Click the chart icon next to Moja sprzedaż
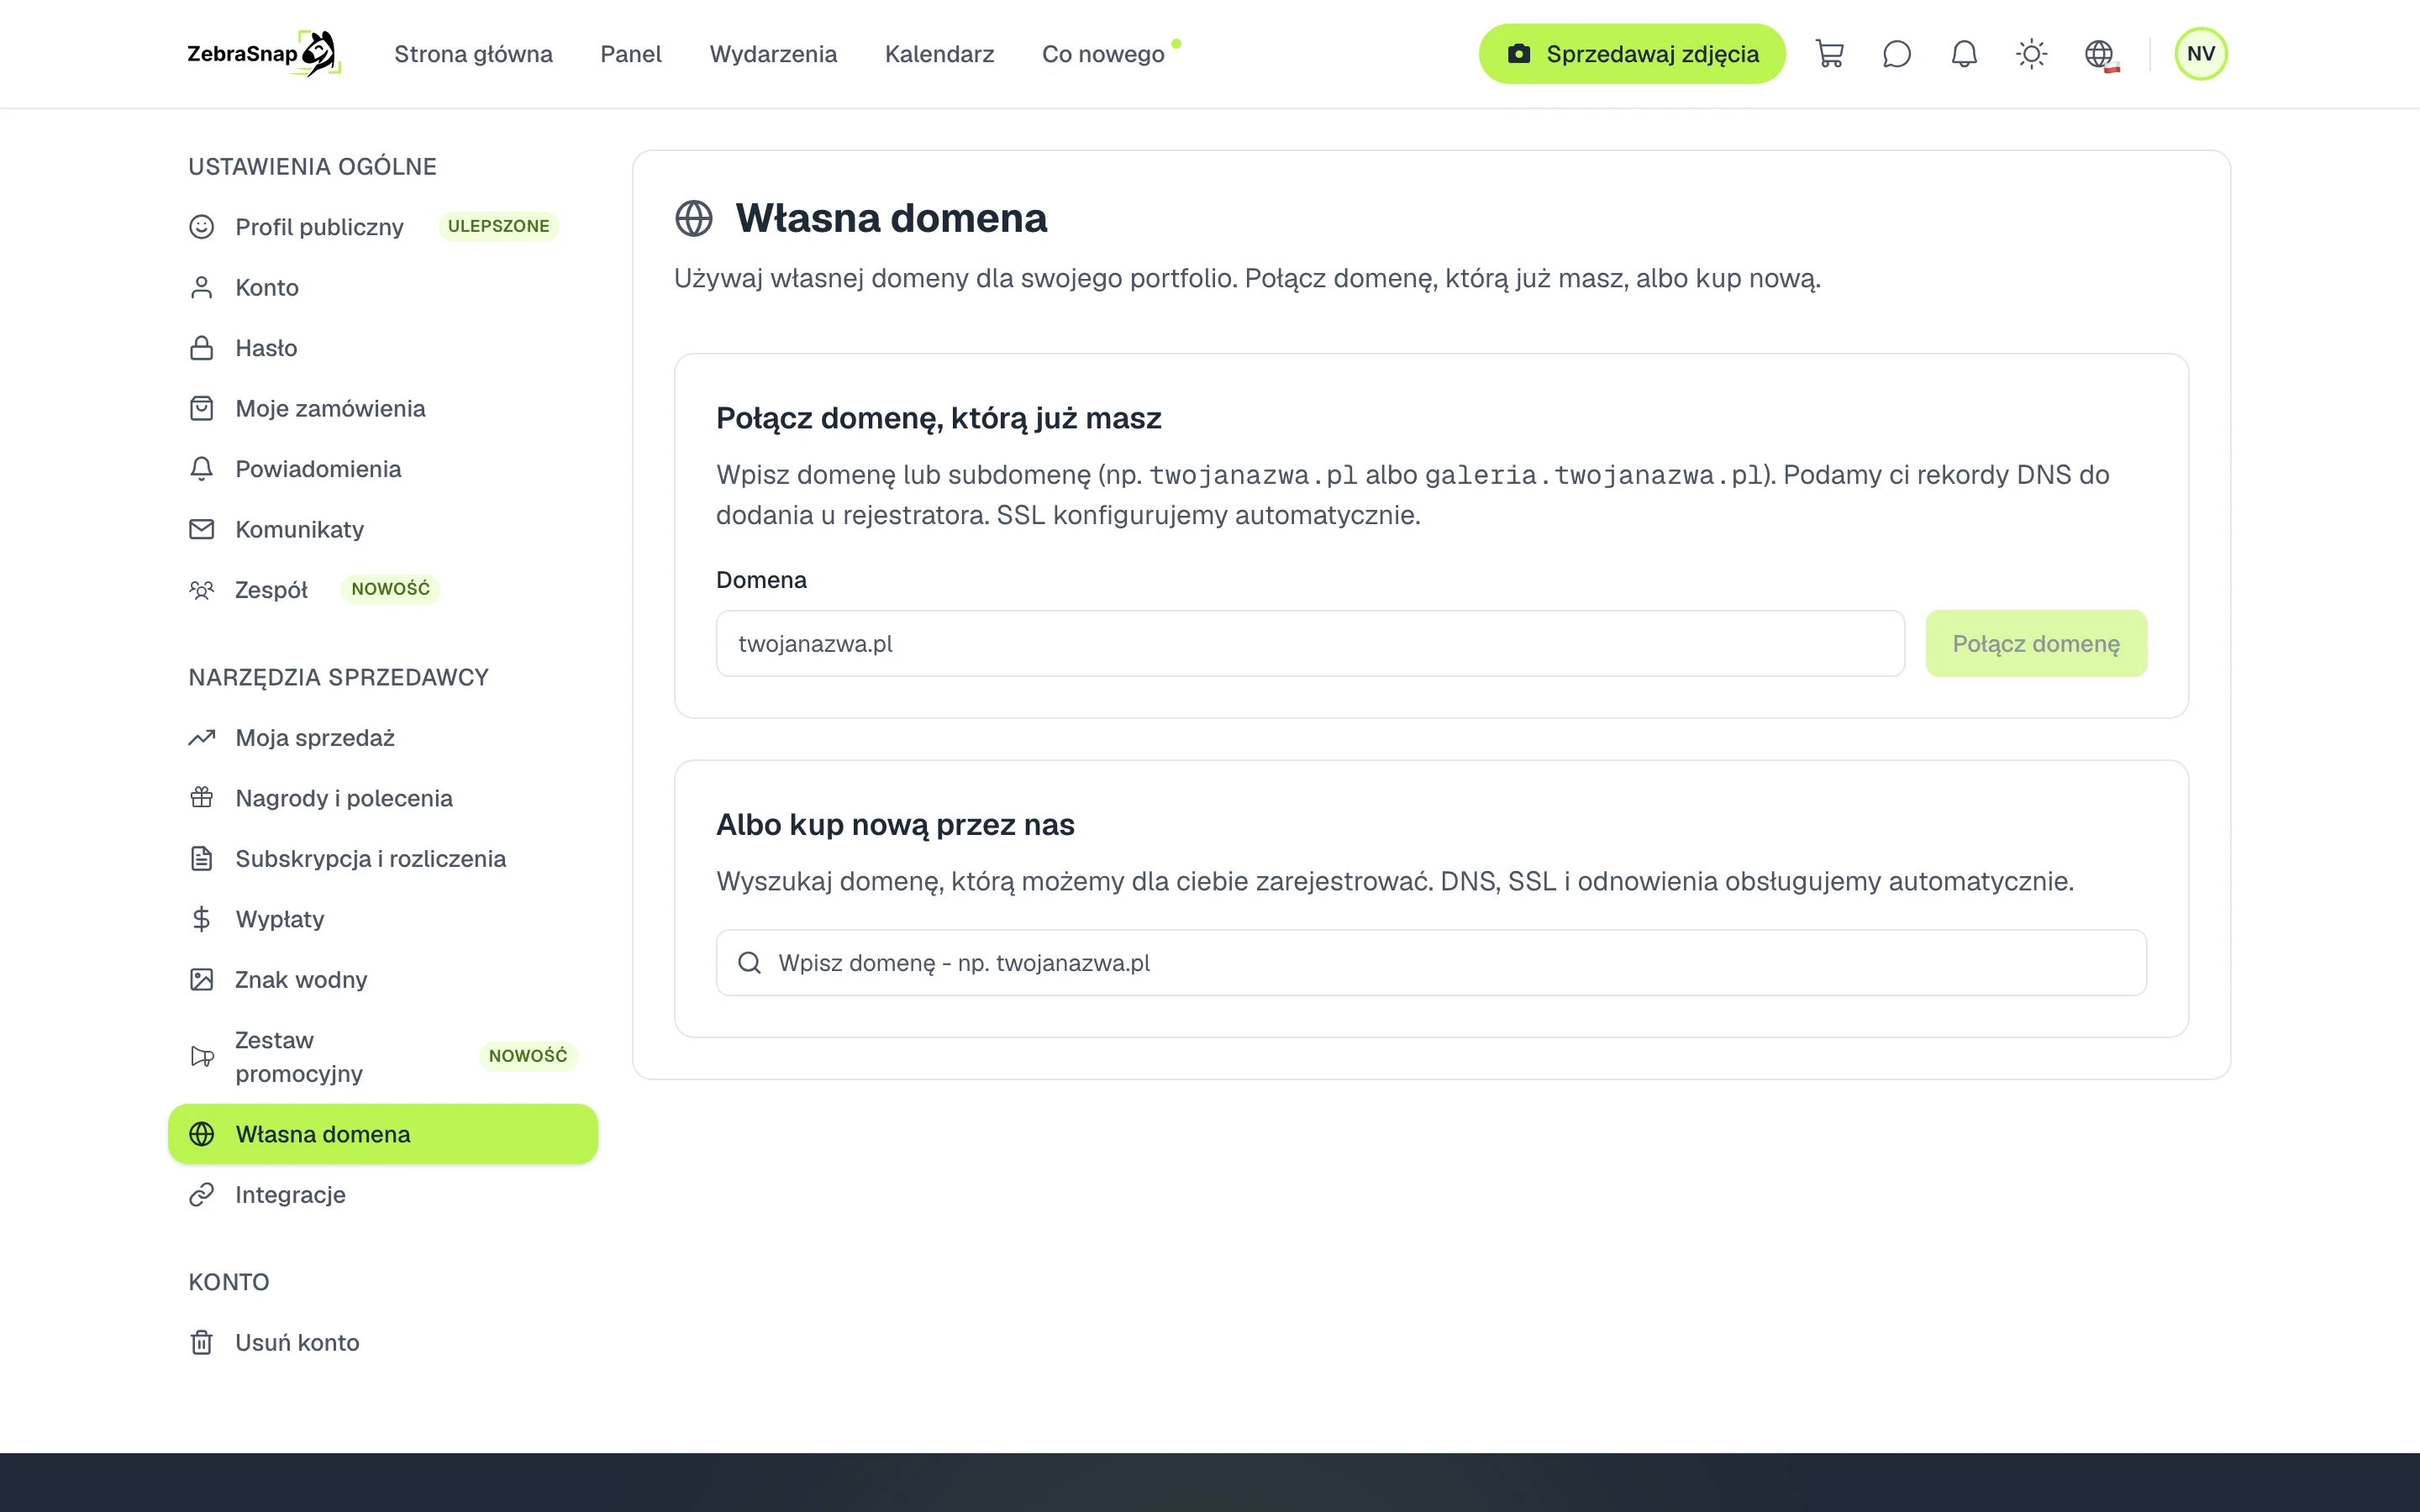 202,738
